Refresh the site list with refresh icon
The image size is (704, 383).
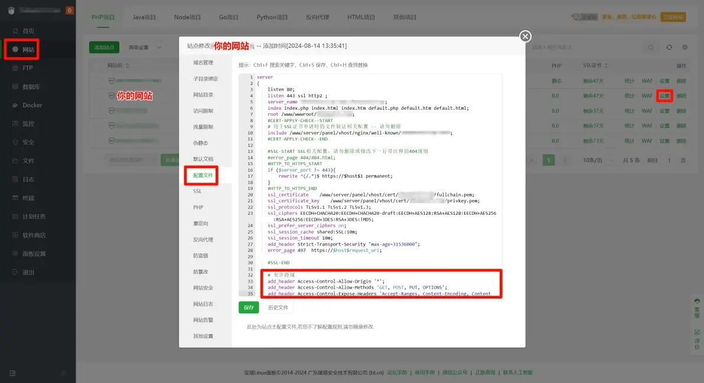(x=669, y=47)
